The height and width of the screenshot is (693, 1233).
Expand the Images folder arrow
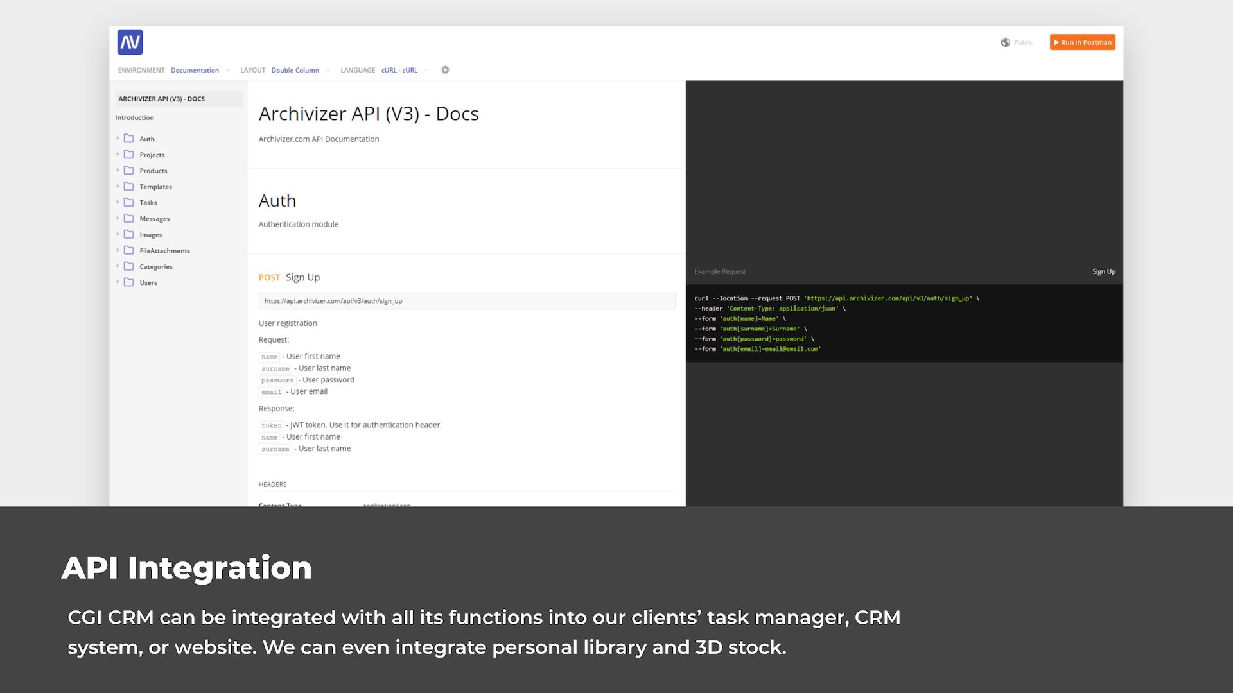pyautogui.click(x=118, y=234)
